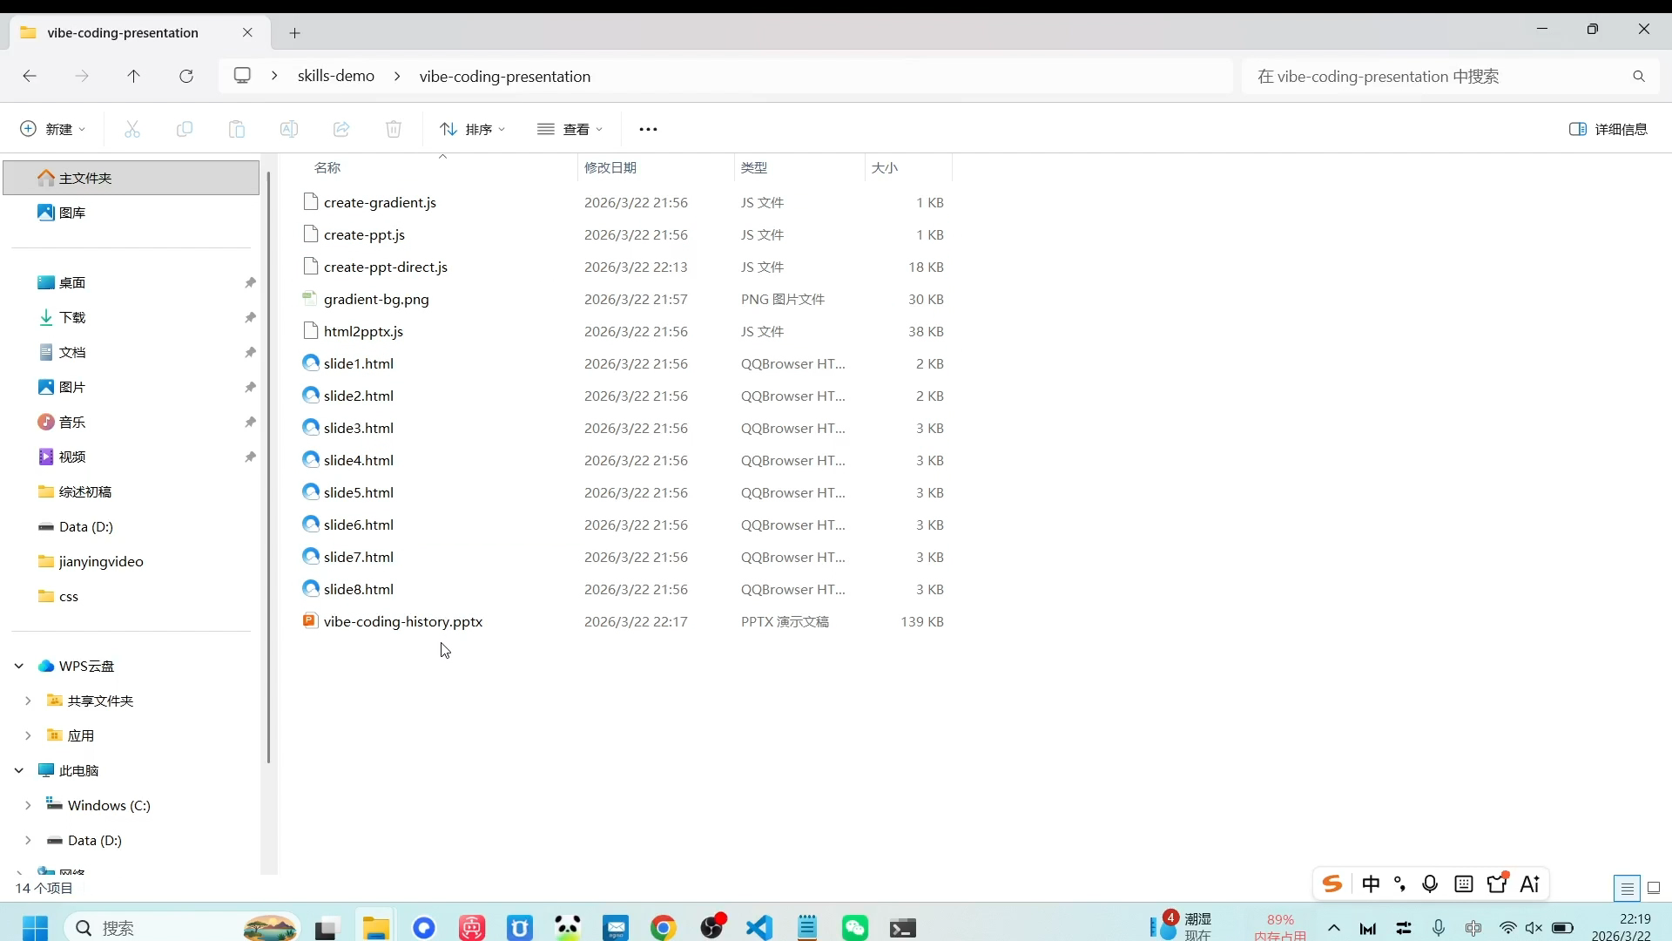The image size is (1672, 941).
Task: Click the Delete trash icon in toolbar
Action: coord(394,129)
